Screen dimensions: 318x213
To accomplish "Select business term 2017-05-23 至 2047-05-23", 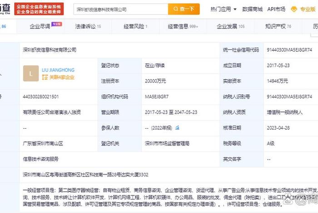I will pos(171,112).
